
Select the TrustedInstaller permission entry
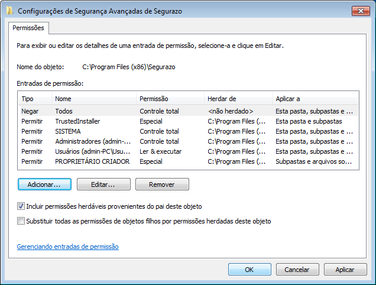(188, 121)
